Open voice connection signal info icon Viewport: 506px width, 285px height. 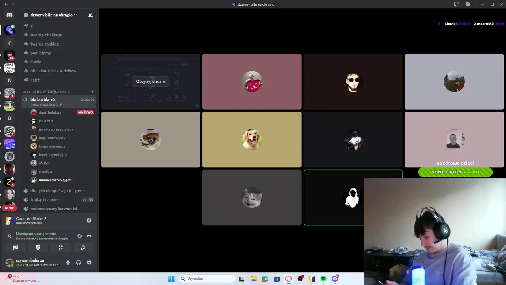coord(9,236)
